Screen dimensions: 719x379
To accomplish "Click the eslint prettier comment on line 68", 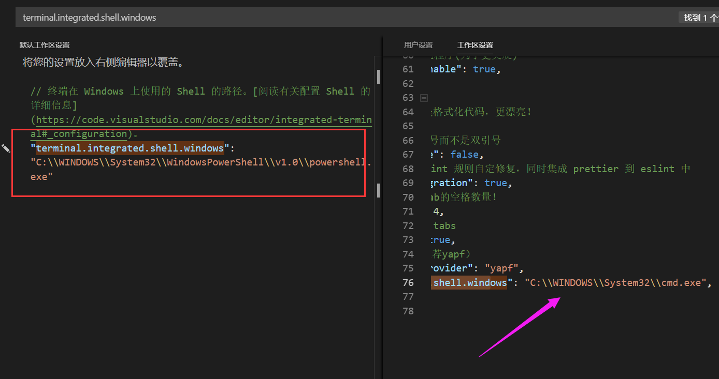I will tap(560, 169).
